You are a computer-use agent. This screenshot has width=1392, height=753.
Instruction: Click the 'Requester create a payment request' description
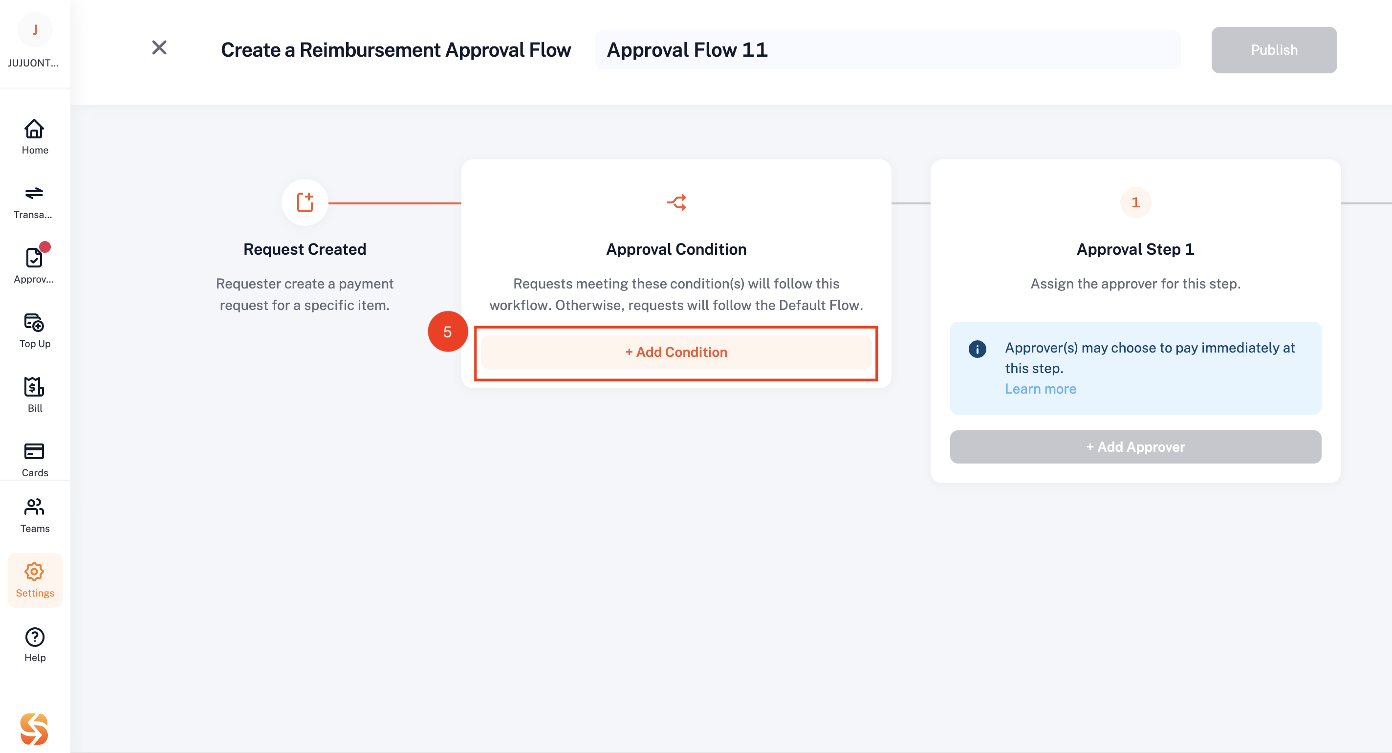coord(305,295)
